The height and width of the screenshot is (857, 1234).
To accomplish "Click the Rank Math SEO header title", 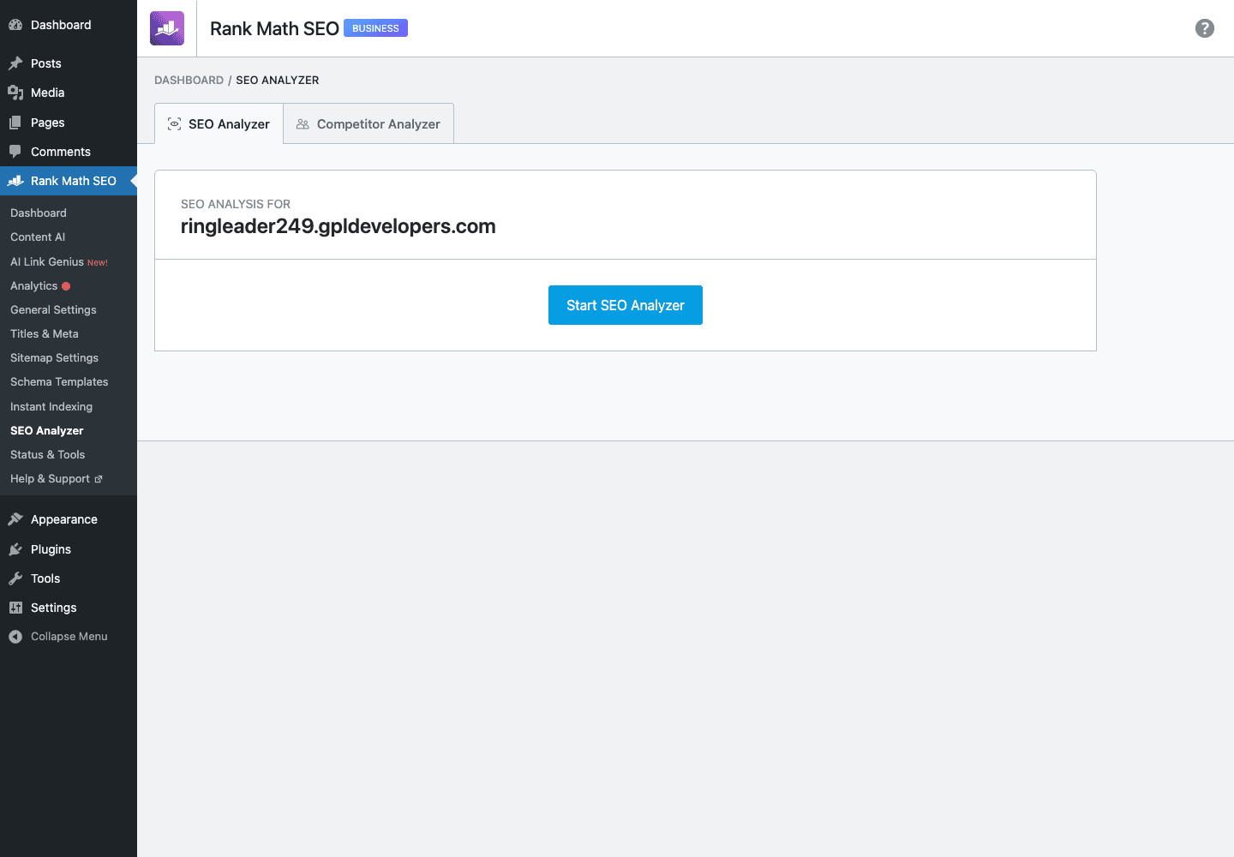I will tap(274, 28).
